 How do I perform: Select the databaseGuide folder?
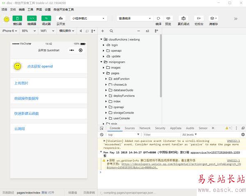click(x=123, y=90)
